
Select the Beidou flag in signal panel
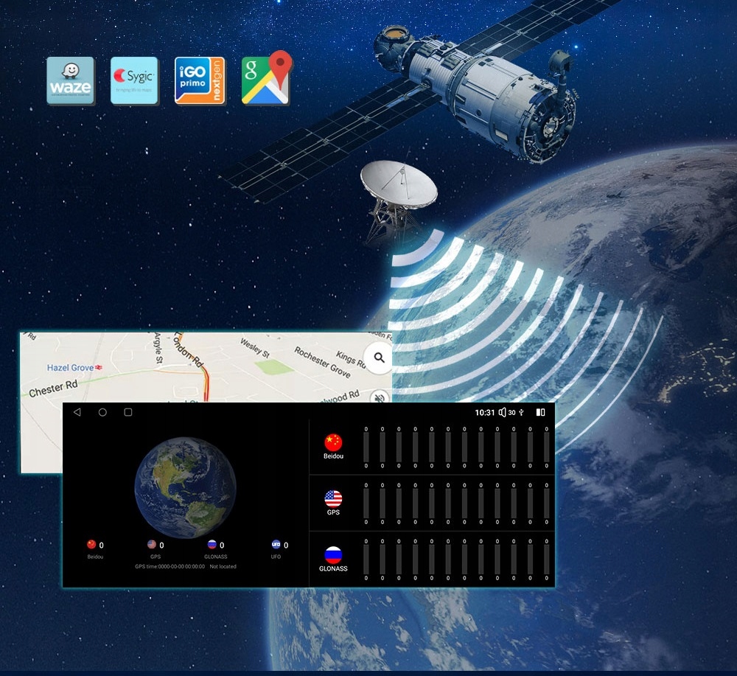(x=333, y=442)
